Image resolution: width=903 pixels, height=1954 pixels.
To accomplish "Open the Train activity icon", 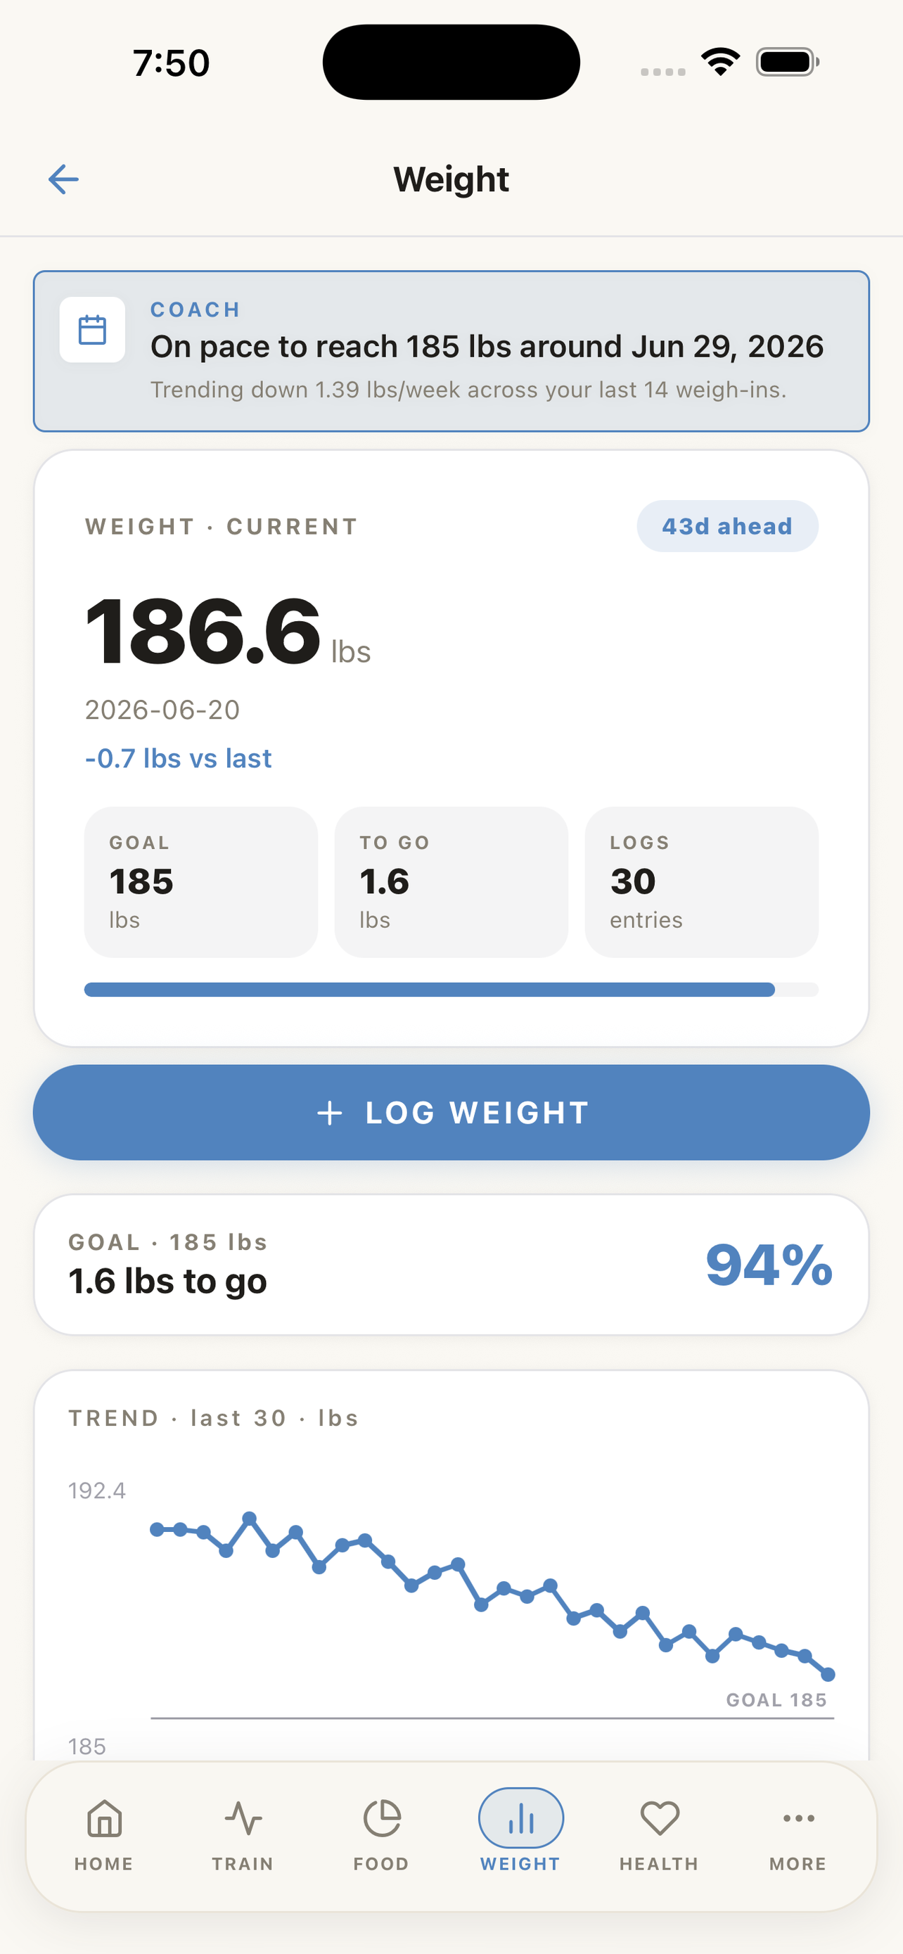I will click(243, 1818).
